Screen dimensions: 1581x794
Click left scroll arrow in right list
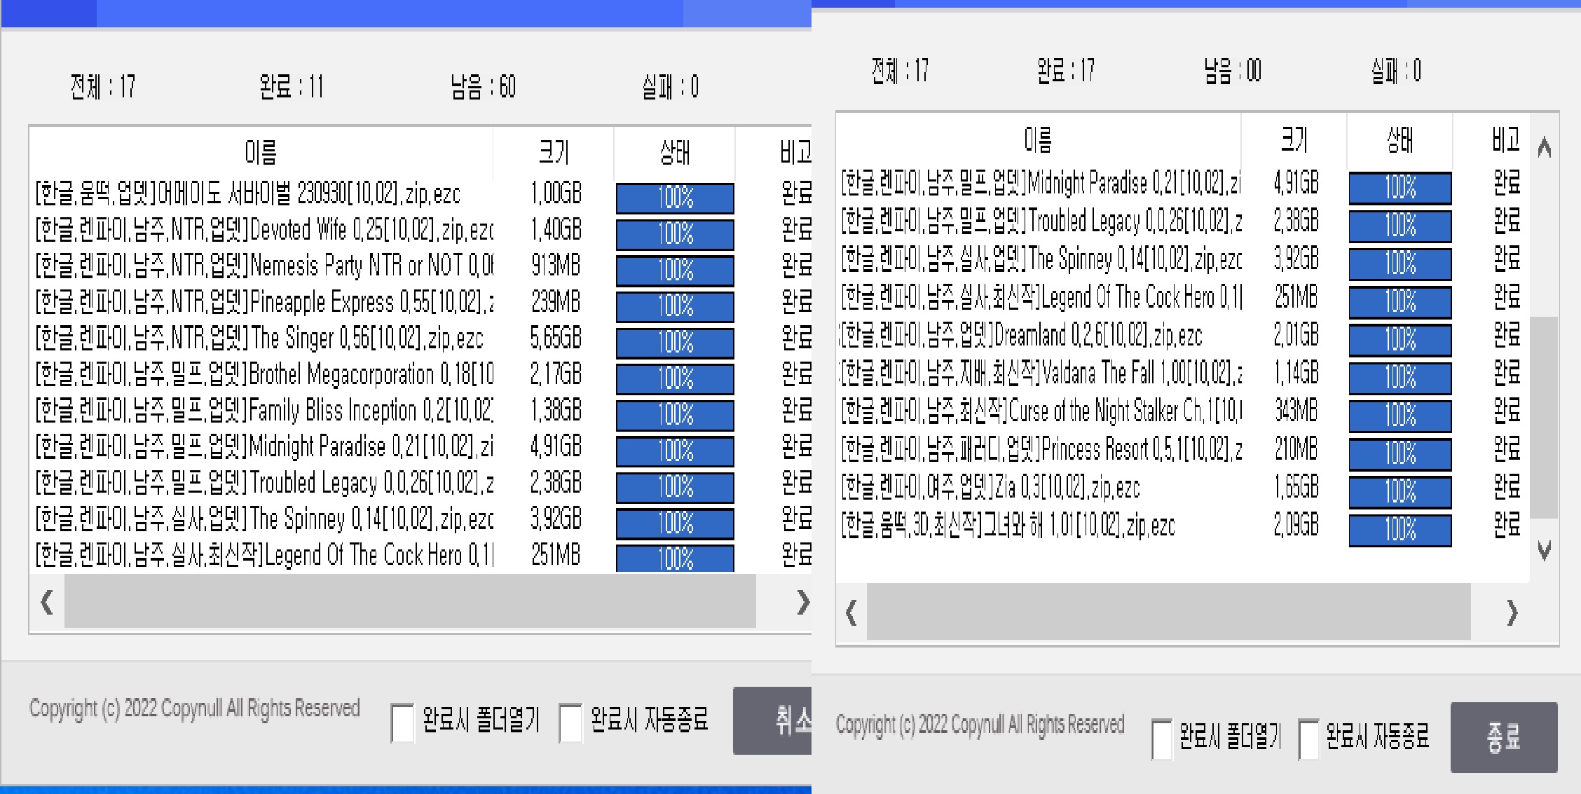click(x=851, y=613)
